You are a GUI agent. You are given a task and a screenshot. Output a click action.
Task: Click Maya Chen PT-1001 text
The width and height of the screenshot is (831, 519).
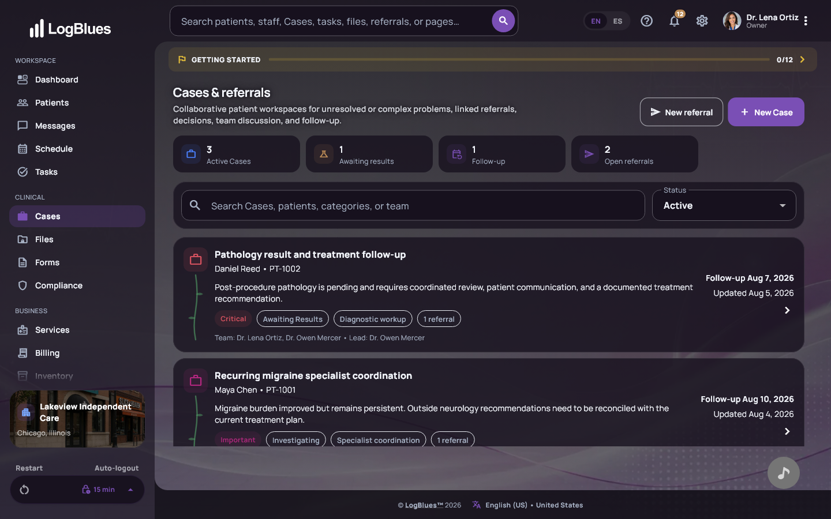255,390
